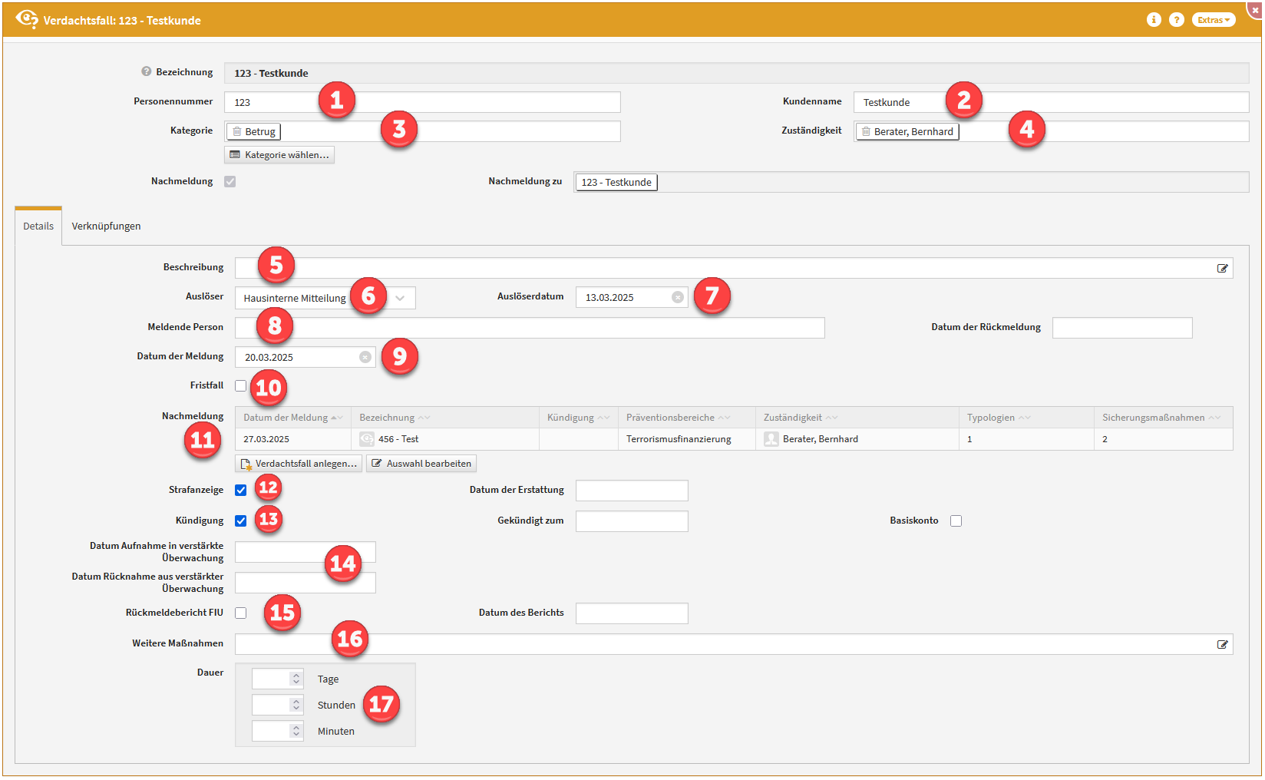Click the info icon in header
This screenshot has height=780, width=1265.
click(x=1154, y=20)
